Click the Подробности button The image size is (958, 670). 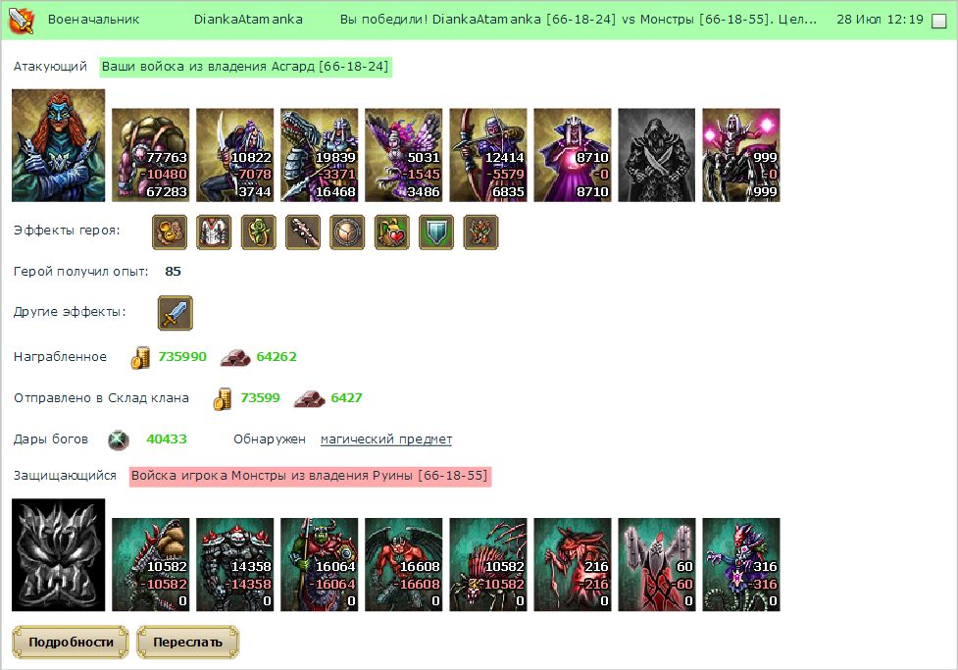[71, 642]
